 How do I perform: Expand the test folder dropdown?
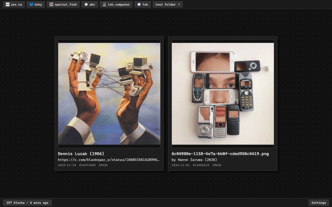(167, 4)
